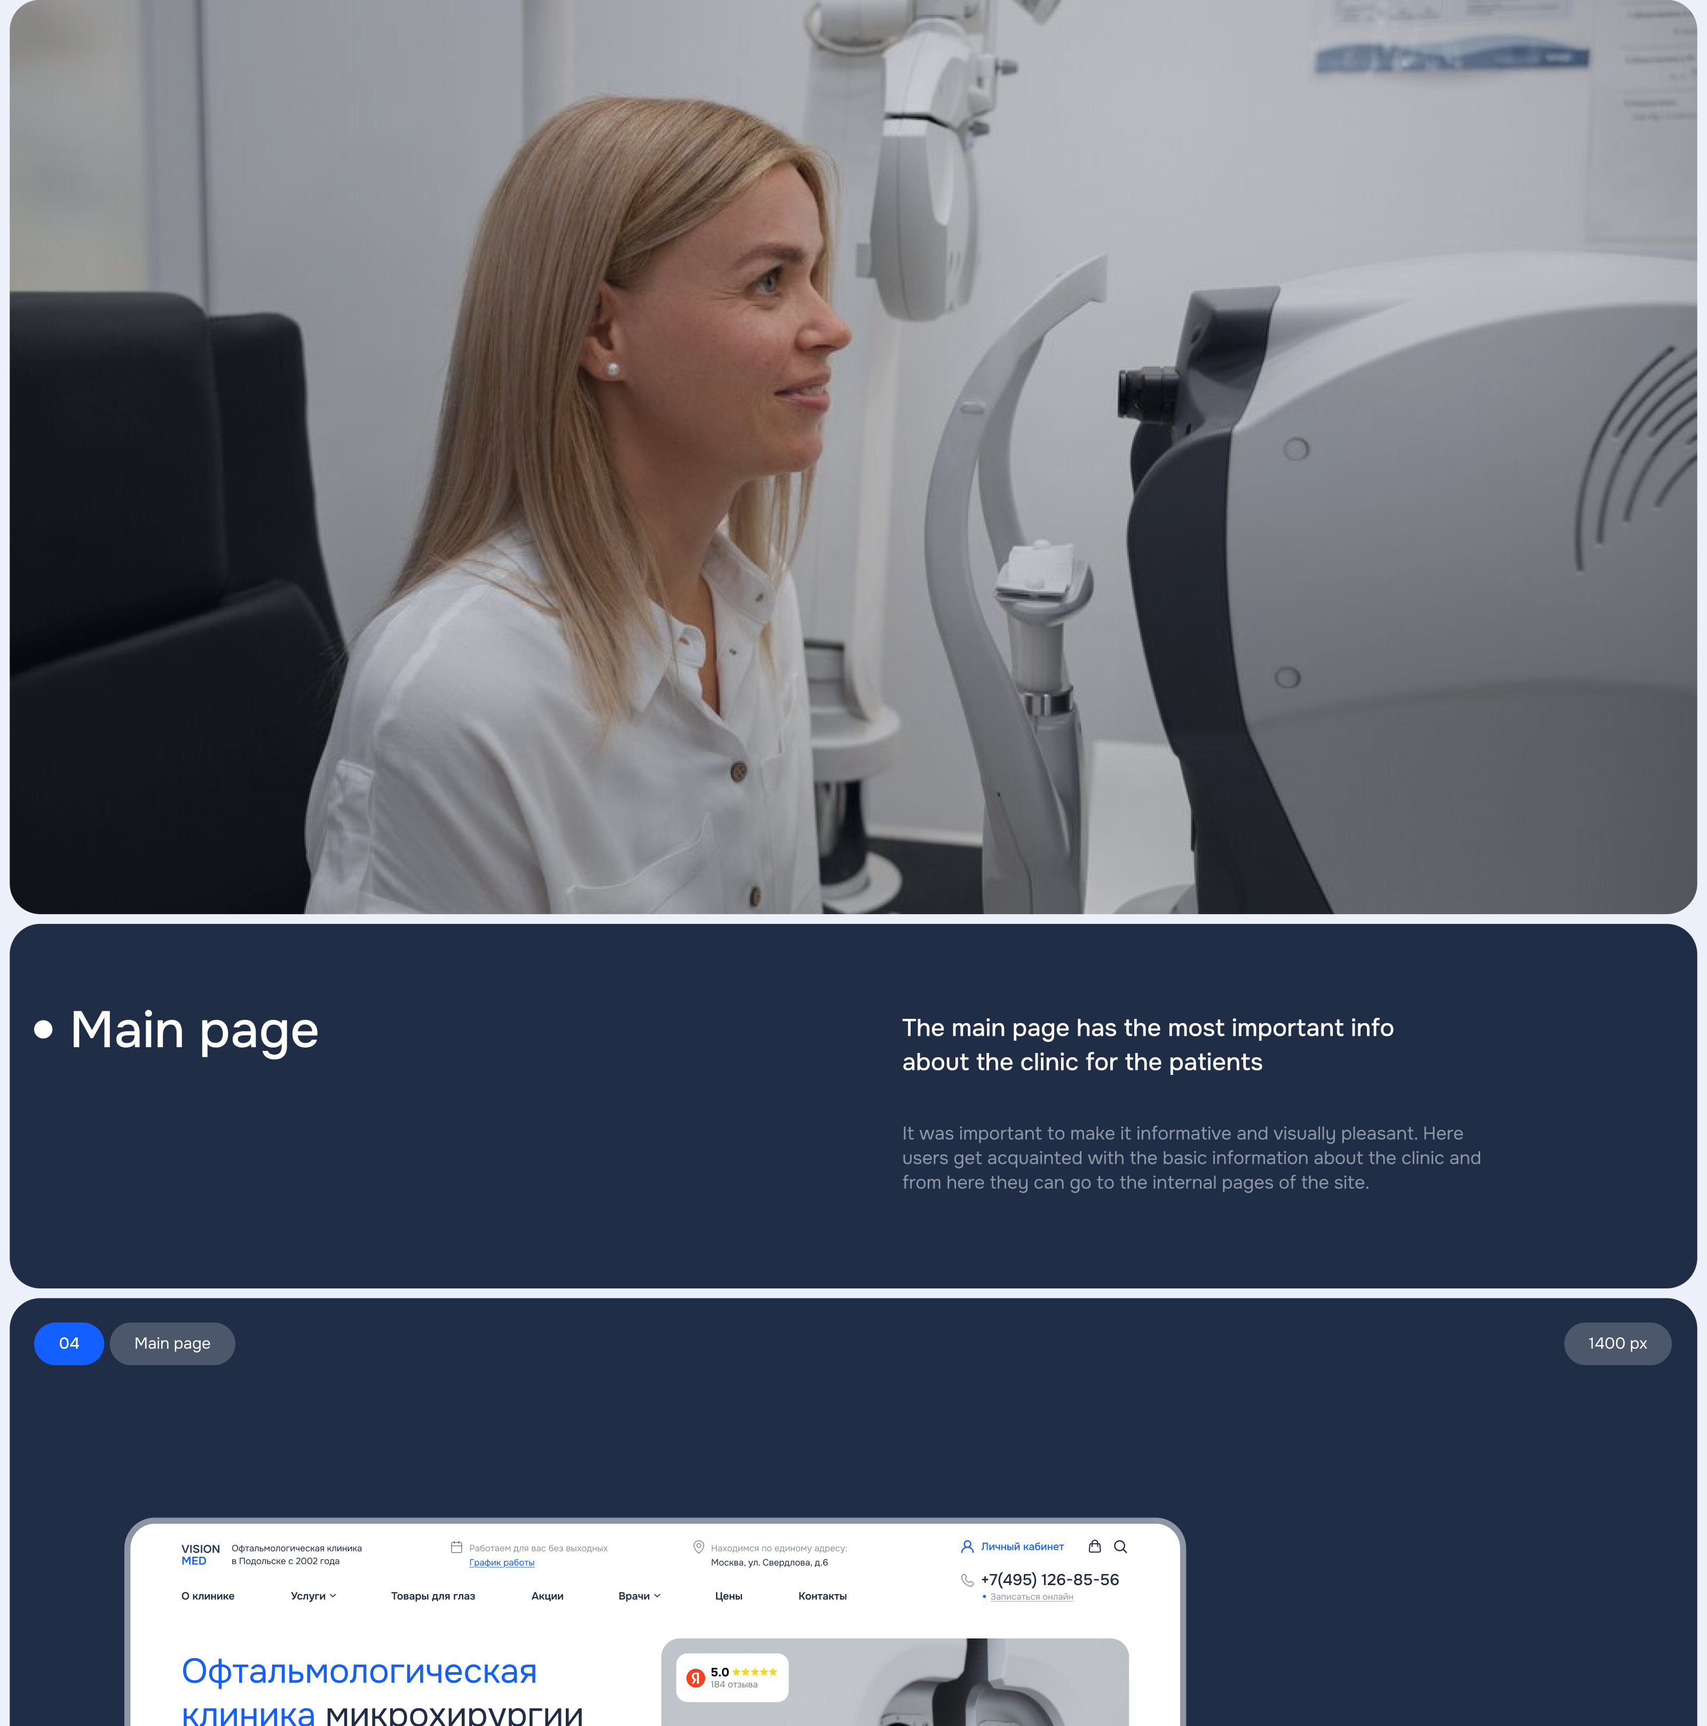
Task: Open search via magnifier icon
Action: click(1120, 1547)
